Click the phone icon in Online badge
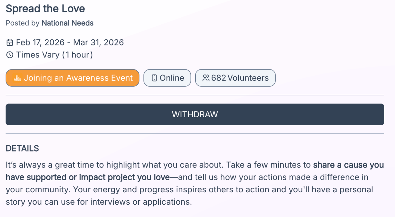This screenshot has height=217, width=395. (154, 78)
